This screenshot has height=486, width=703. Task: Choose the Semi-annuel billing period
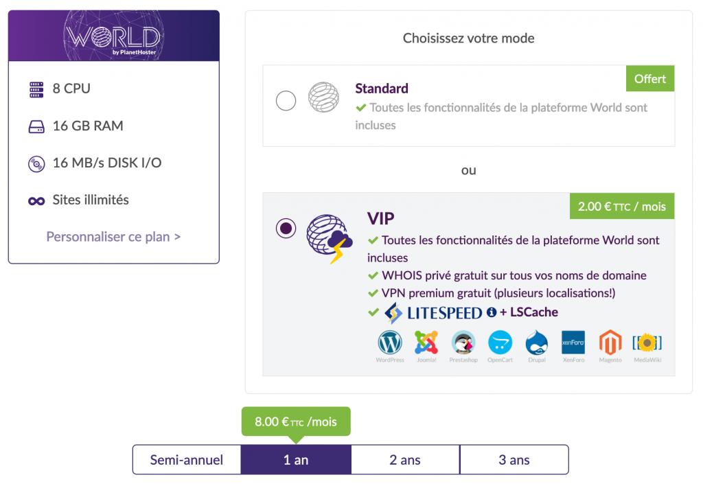(187, 459)
